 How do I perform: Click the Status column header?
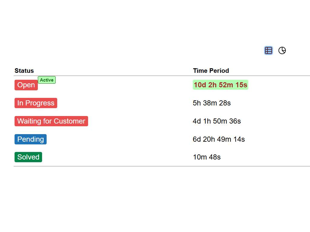pyautogui.click(x=24, y=71)
